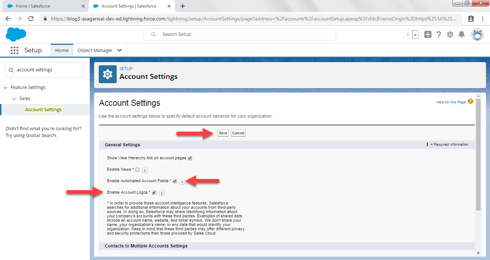490x260 pixels.
Task: Toggle Show View Hierarchy link checkbox
Action: pos(190,158)
